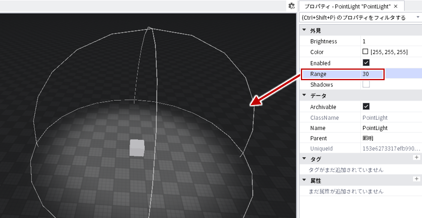Add an attribute with the plus icon
Screen dimensions: 422x218
(416, 179)
